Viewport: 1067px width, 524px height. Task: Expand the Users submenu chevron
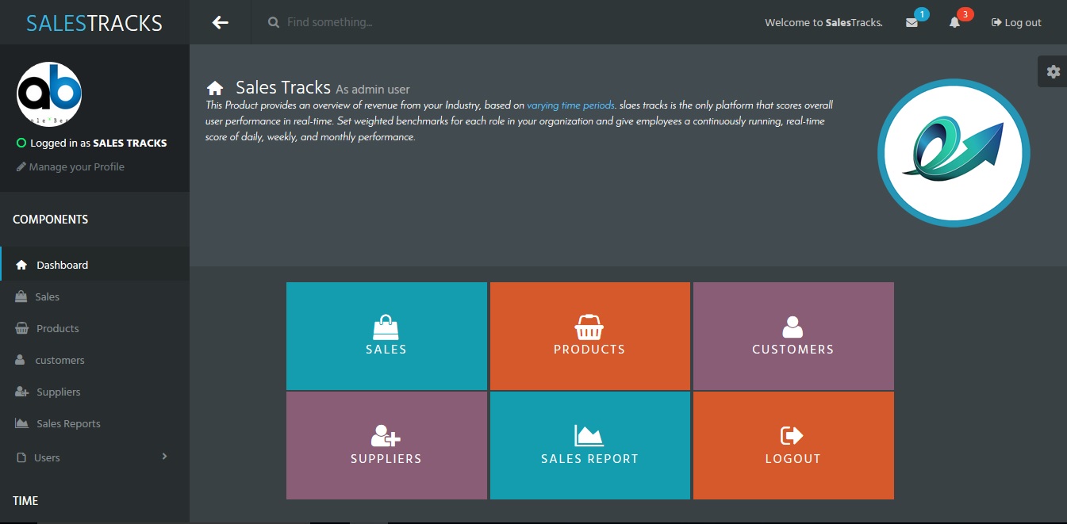(164, 456)
